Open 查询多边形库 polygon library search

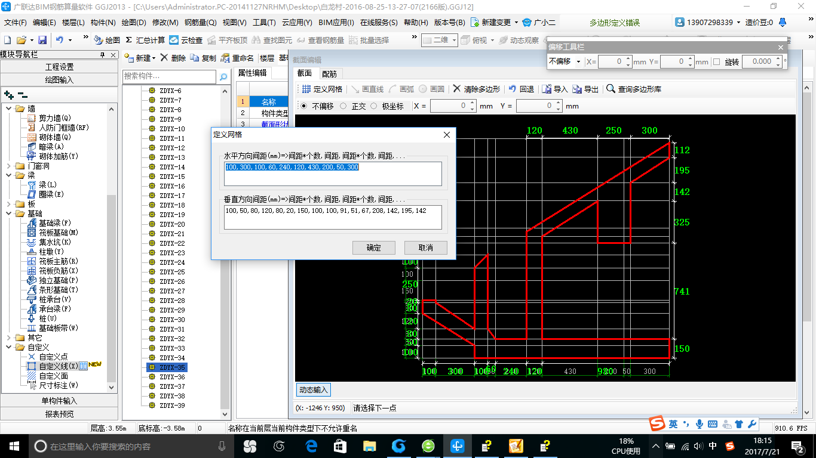(634, 89)
